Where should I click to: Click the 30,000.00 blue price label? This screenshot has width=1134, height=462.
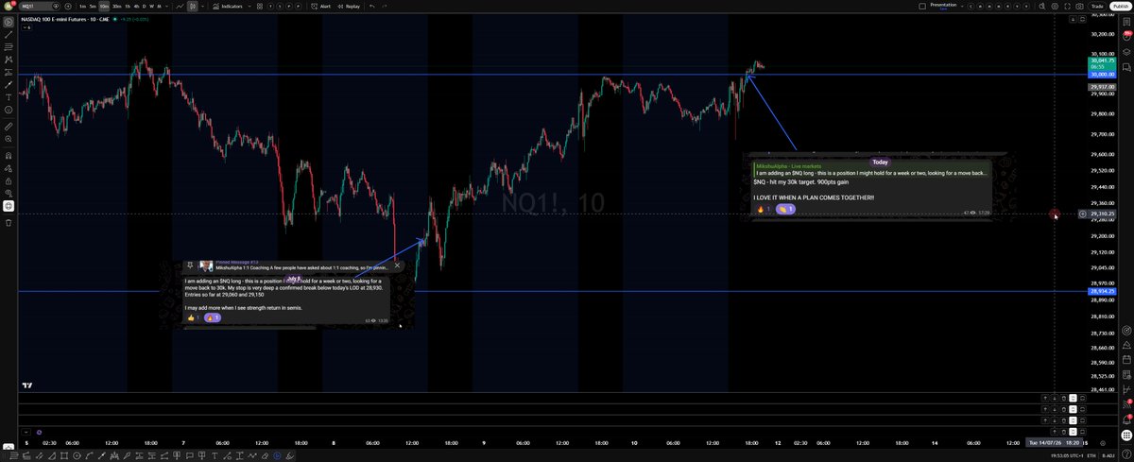[x=1102, y=74]
